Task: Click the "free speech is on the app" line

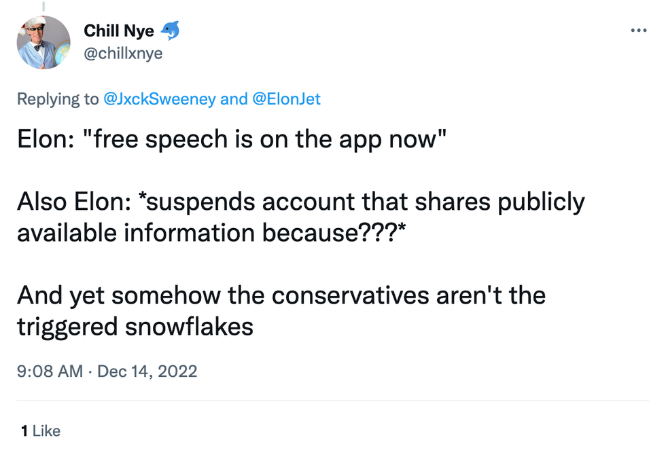Action: pos(231,139)
